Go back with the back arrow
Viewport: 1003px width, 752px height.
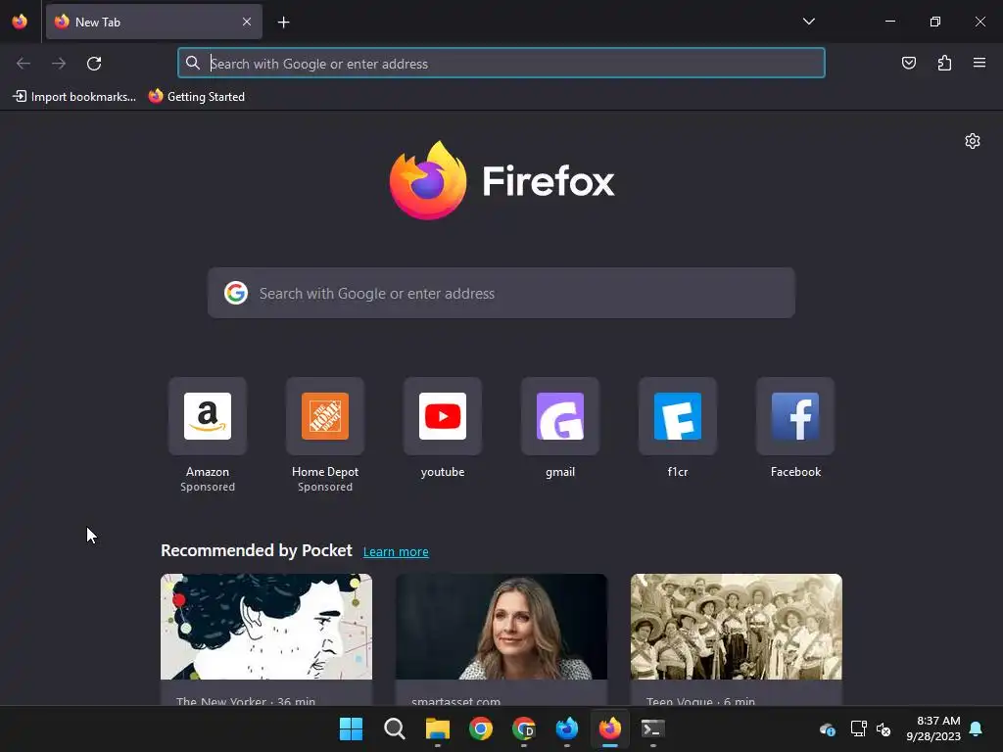[x=24, y=64]
